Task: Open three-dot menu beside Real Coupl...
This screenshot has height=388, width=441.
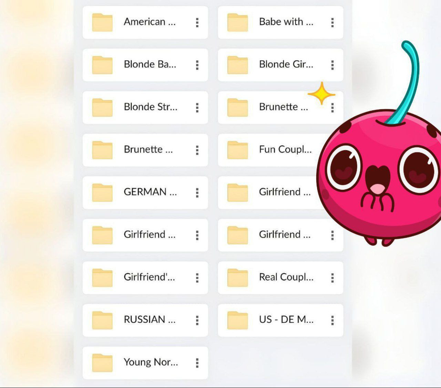Action: (332, 278)
